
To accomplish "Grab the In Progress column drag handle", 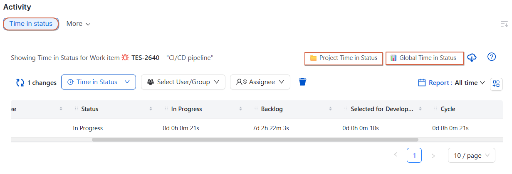I will click(166, 109).
